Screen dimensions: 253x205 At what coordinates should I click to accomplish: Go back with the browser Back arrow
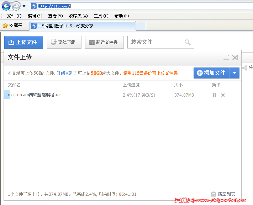coord(6,6)
